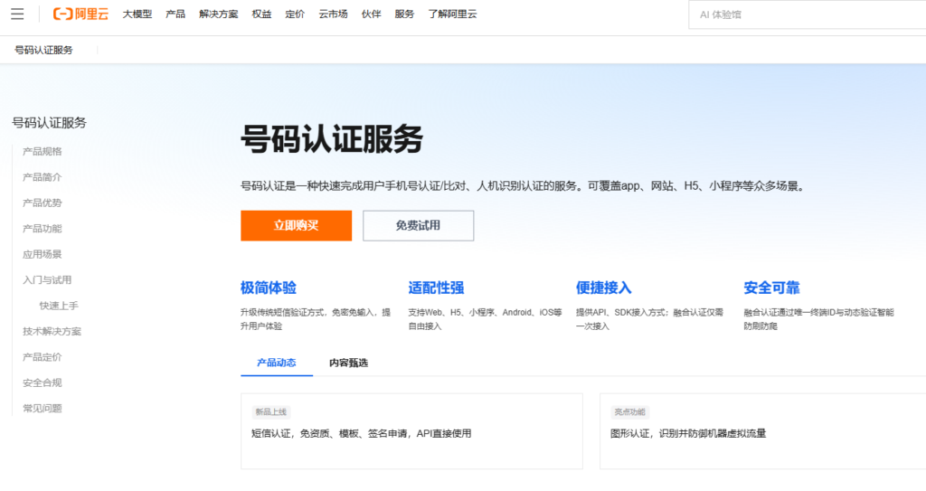Screen dimensions: 926x491
Task: Click the sidebar 号码认证服务 heading
Action: [x=50, y=123]
